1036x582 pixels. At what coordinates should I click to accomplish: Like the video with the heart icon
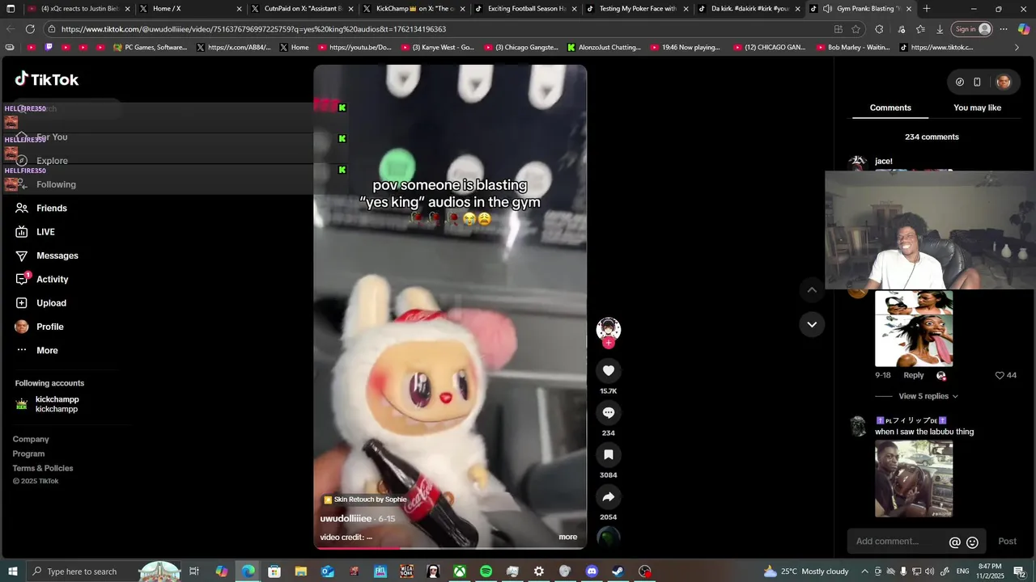click(x=609, y=370)
